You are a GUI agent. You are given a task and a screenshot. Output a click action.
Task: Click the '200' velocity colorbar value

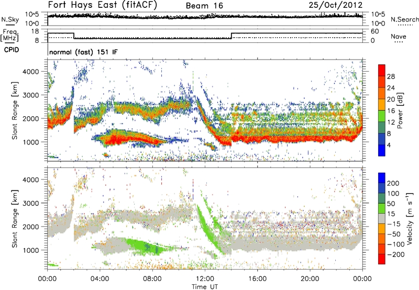coord(393,183)
